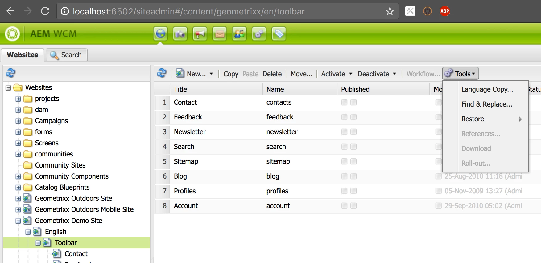Click the Contact page icon in tree
This screenshot has height=263, width=541.
[x=57, y=254]
